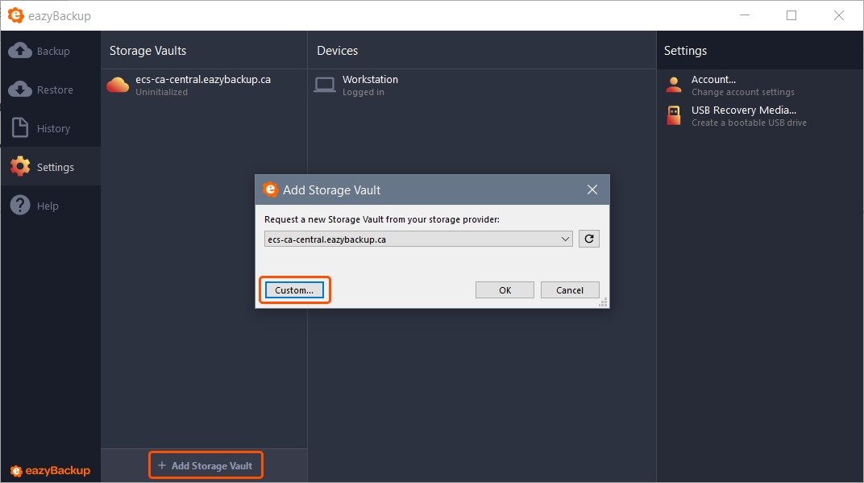Click the dialog resize grip corner
This screenshot has height=483, width=864.
(604, 302)
